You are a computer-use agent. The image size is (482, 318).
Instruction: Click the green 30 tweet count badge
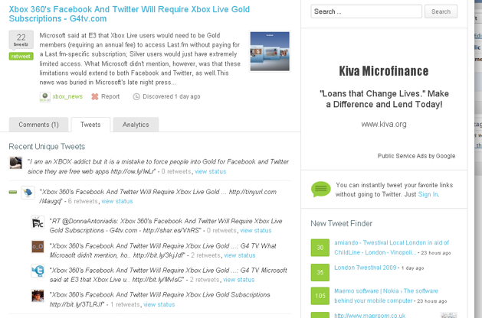[x=320, y=248]
